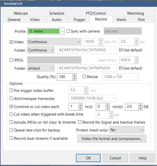
Task: Open the Protect (read-only) dropdown
Action: 127,130
